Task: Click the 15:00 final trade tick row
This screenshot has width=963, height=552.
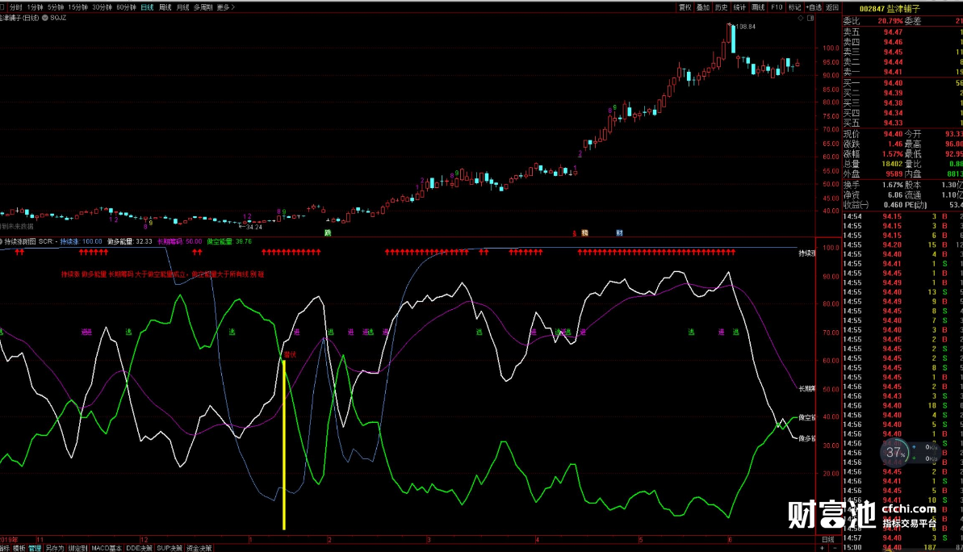Action: pos(902,547)
